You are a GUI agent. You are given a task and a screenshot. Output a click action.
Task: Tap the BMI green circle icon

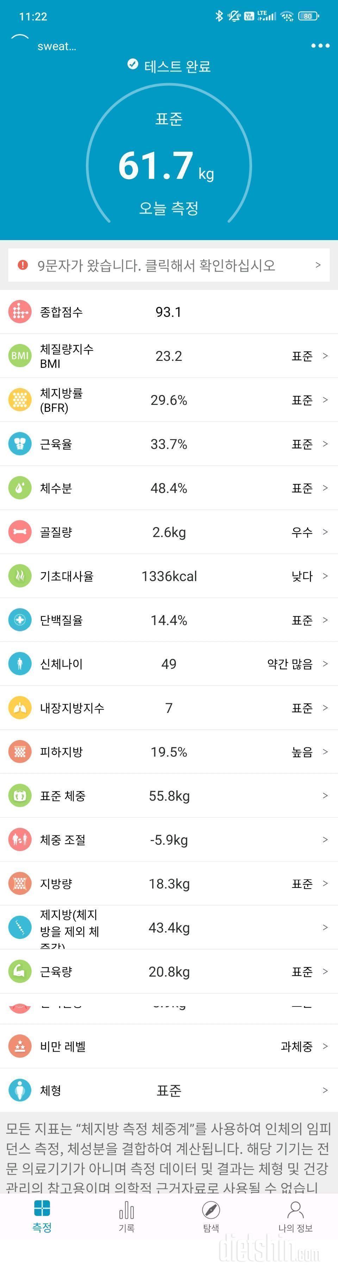click(x=20, y=356)
